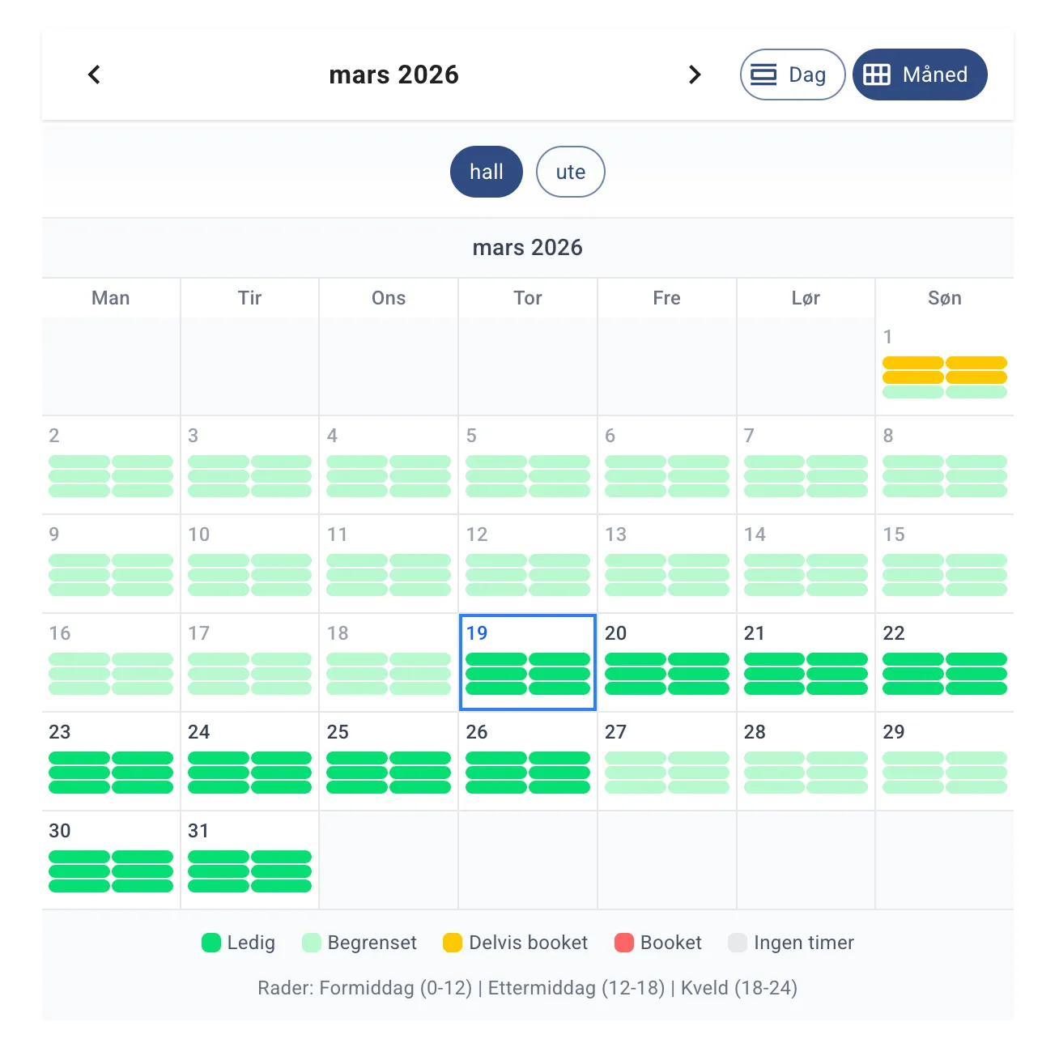Click the red Booket legend swatch
This screenshot has width=1059, height=1056.
[623, 943]
